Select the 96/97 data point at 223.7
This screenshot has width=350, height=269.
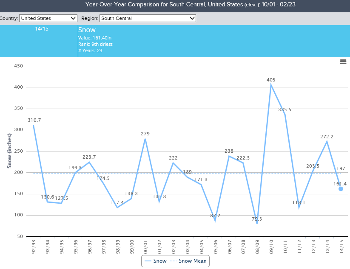coord(89,162)
